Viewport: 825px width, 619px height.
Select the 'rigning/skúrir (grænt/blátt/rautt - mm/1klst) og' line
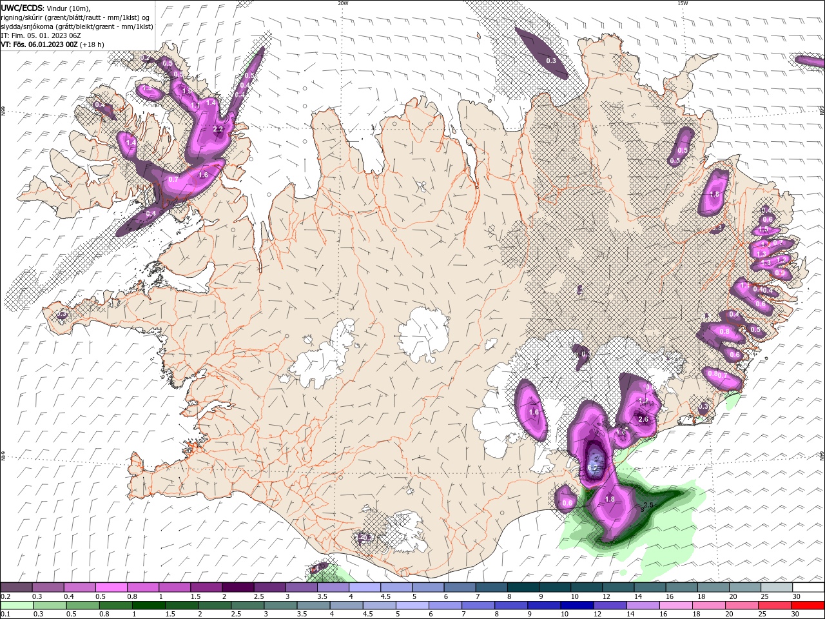(75, 17)
